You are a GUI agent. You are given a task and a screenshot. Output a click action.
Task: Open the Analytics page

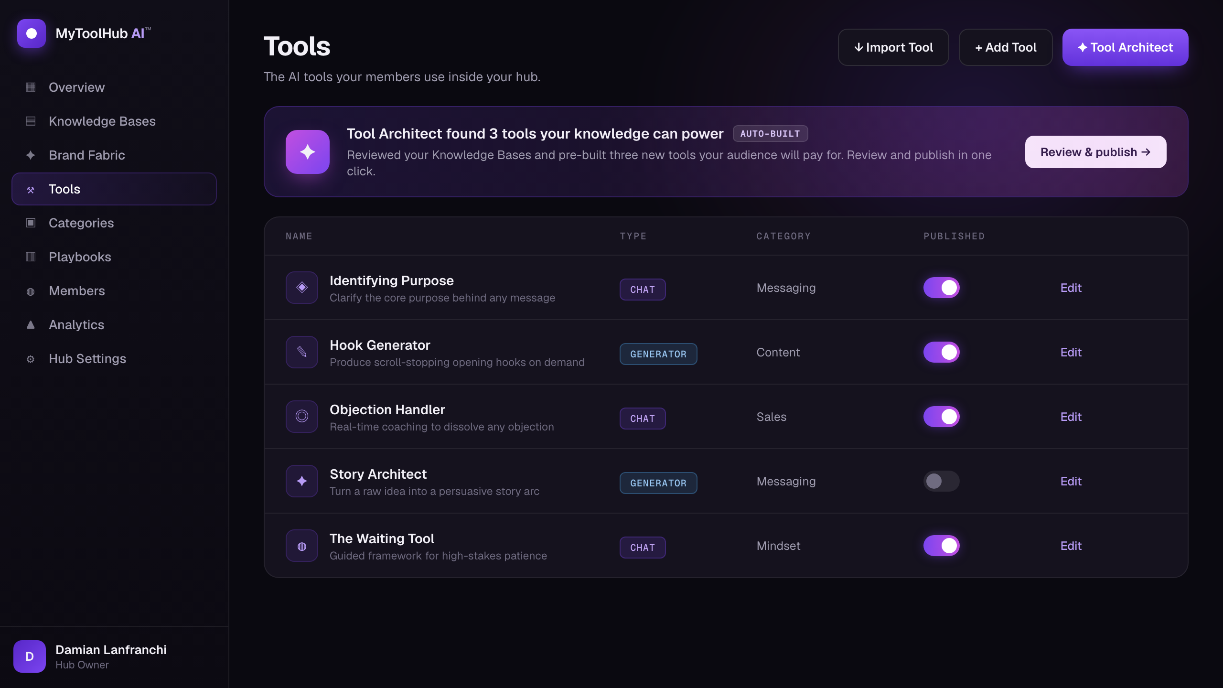(x=114, y=324)
